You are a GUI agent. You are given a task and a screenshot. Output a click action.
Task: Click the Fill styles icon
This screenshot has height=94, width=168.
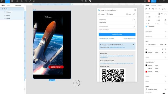coord(162,49)
